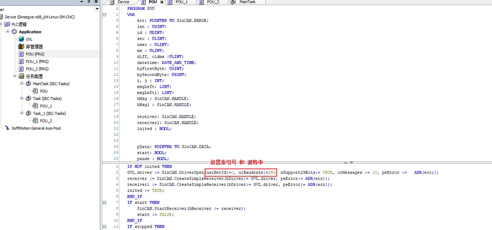
Task: Click the Application gear icon
Action: click(x=14, y=32)
